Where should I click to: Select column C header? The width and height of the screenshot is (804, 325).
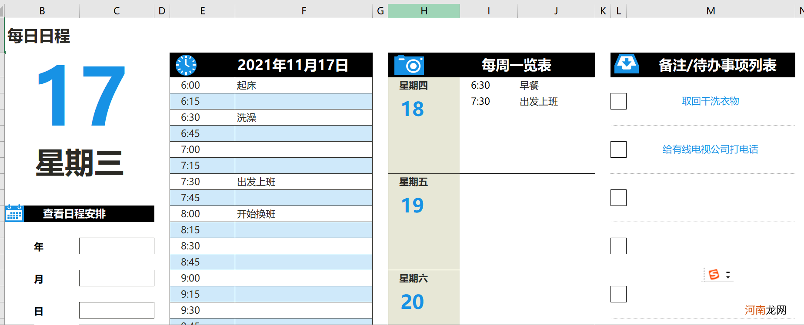click(x=117, y=11)
